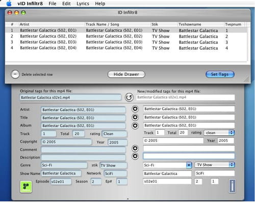Click the original Artist field
Image resolution: width=255 pixels, height=203 pixels.
click(x=83, y=110)
